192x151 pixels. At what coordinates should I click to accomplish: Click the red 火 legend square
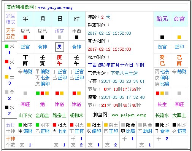coord(6,62)
